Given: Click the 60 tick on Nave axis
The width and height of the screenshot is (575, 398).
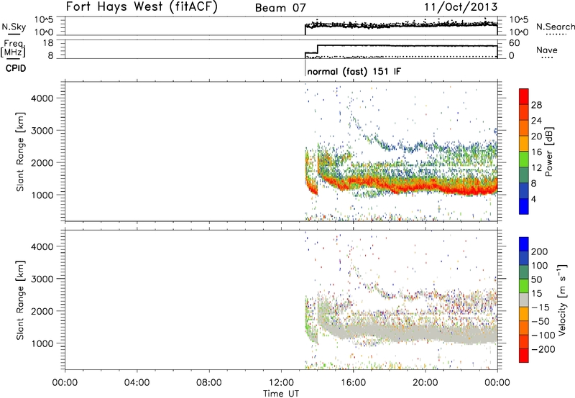Looking at the screenshot, I should pyautogui.click(x=515, y=43).
